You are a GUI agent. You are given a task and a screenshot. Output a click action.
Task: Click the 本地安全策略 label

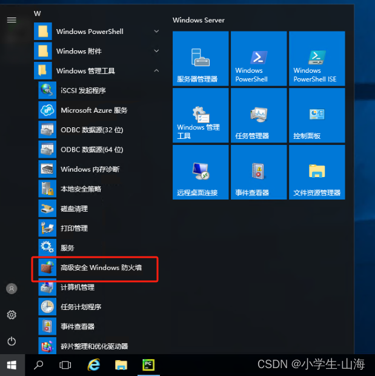point(81,189)
